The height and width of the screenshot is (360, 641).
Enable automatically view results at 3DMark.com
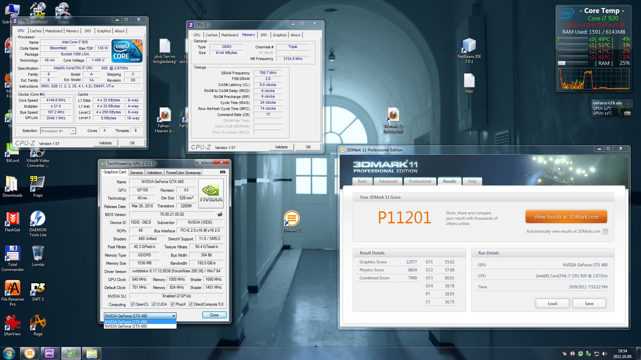[605, 231]
